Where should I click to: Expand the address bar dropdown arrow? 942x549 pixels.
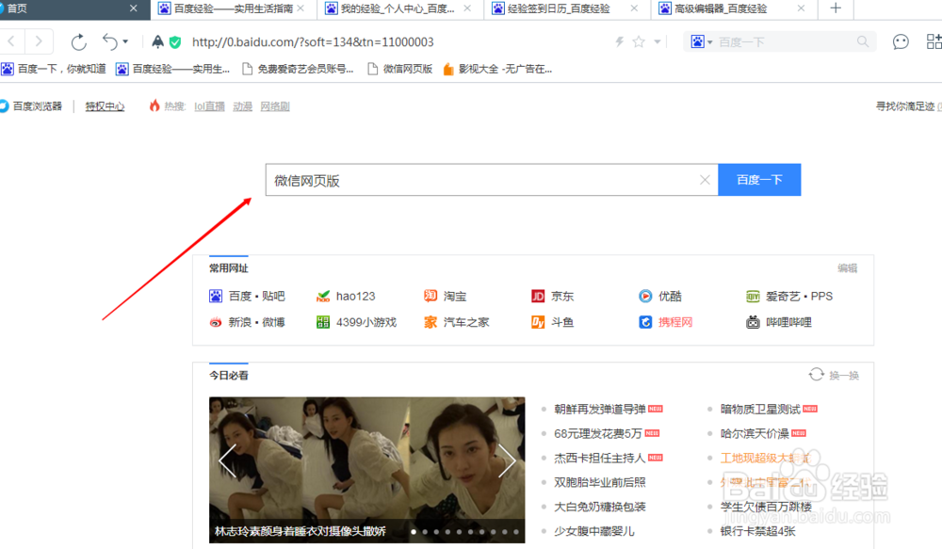click(x=658, y=42)
